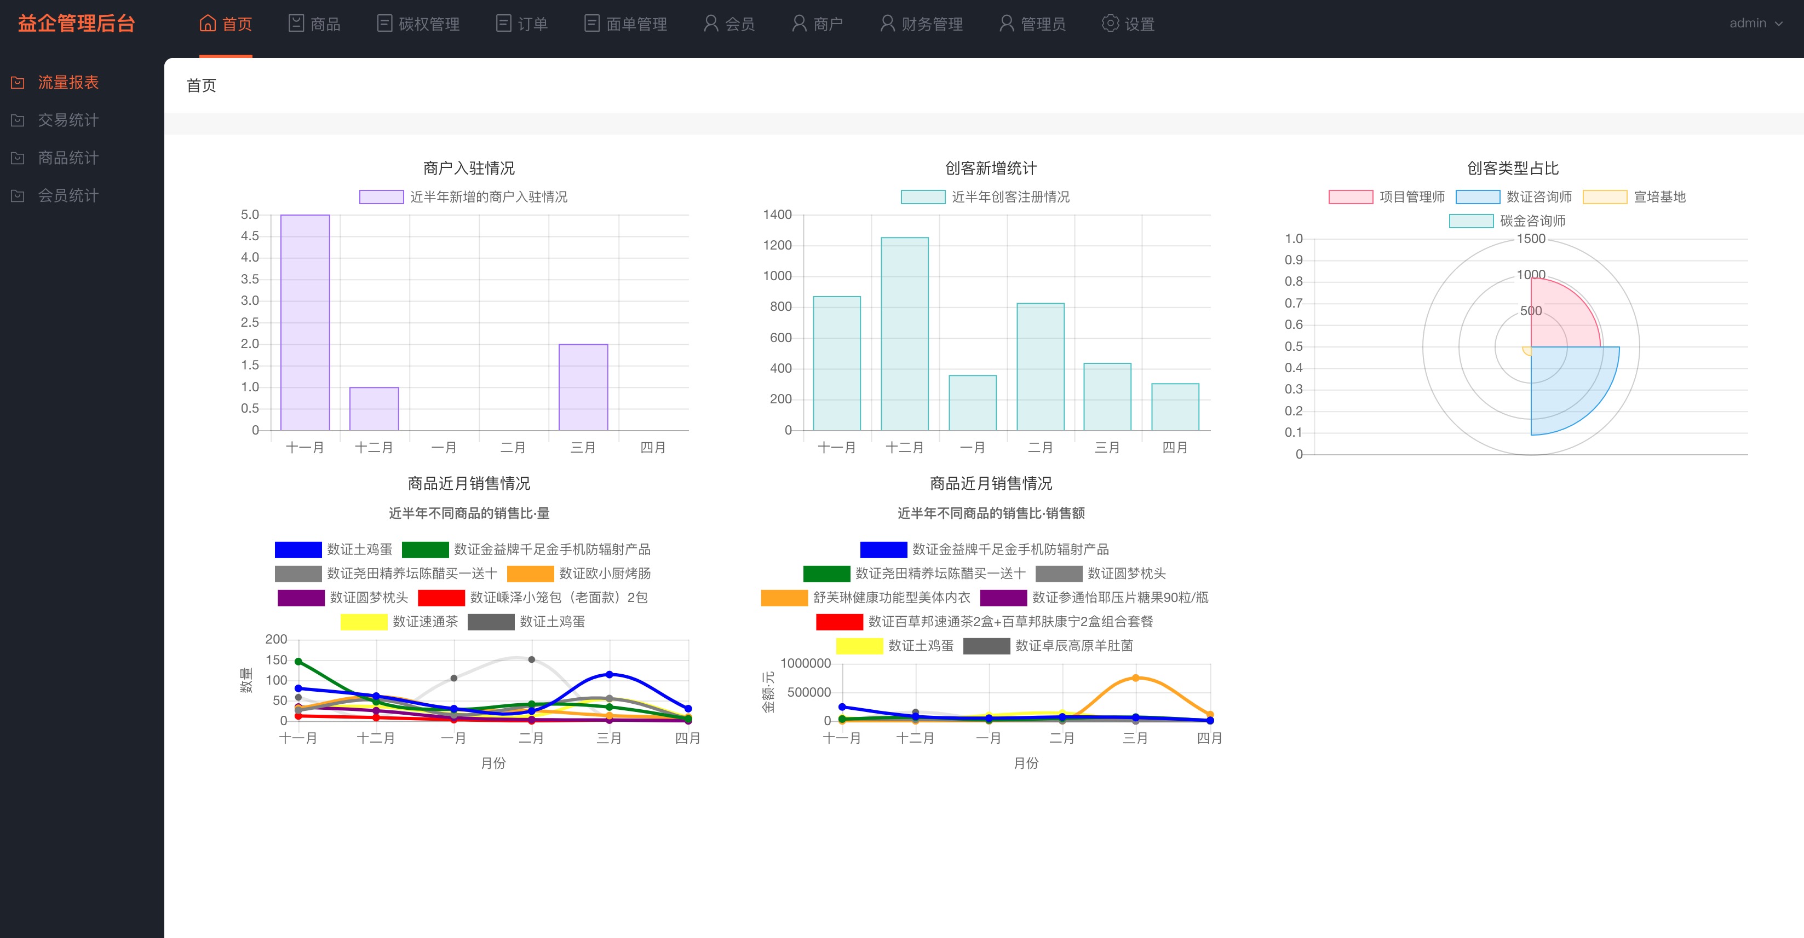This screenshot has height=938, width=1804.
Task: Click the 首页 breadcrumb title
Action: pos(201,85)
